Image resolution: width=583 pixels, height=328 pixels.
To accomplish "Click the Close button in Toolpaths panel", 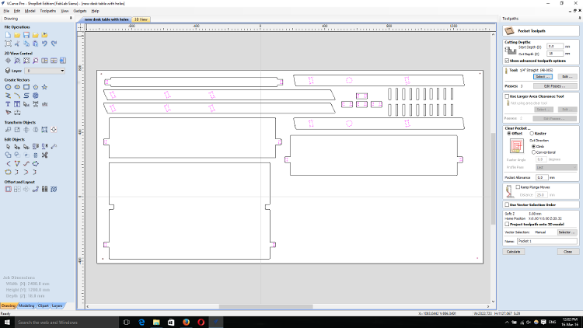I will [x=568, y=252].
